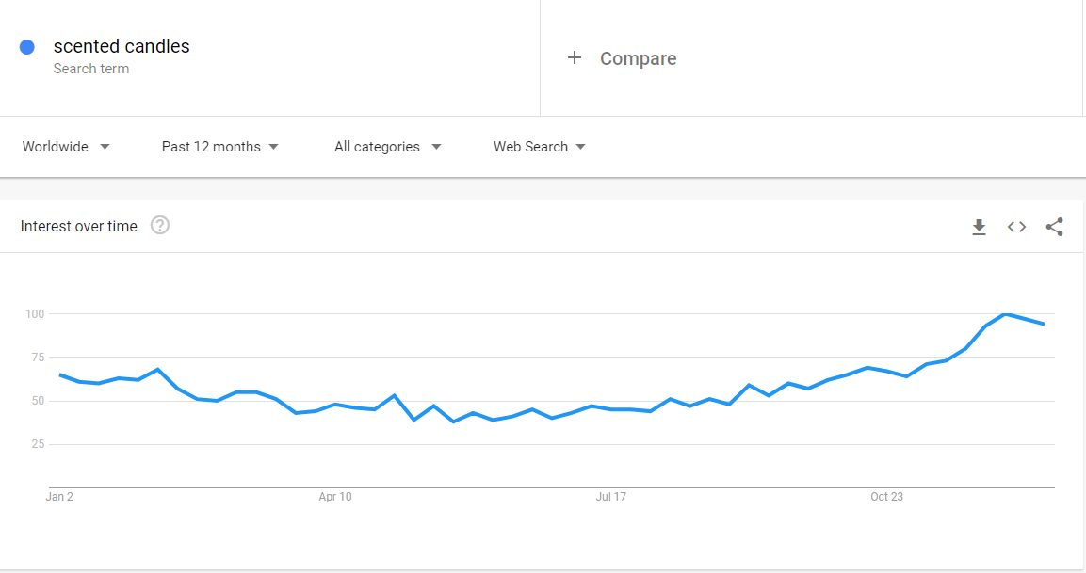Select the Interest over time section header
This screenshot has height=573, width=1086.
79,226
